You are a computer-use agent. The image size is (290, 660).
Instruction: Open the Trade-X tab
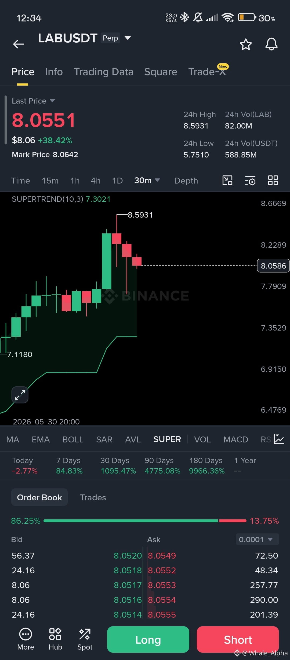pyautogui.click(x=207, y=72)
